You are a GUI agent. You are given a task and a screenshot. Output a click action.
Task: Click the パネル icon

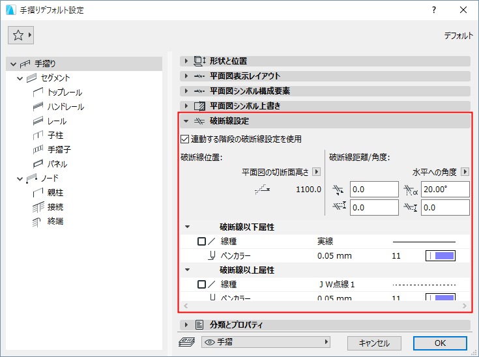38,164
